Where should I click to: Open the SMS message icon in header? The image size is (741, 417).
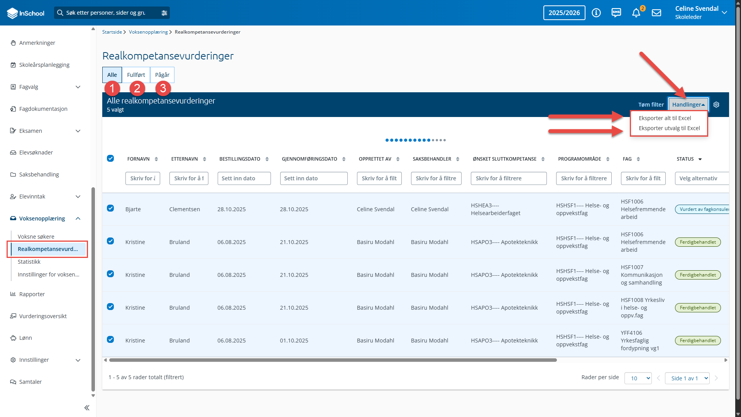coord(616,13)
